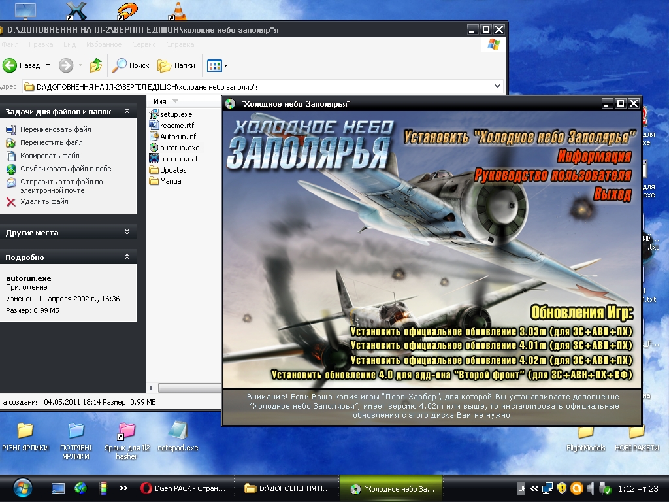This screenshot has width=669, height=502.
Task: Click the disc icon in launcher title bar
Action: pyautogui.click(x=231, y=104)
